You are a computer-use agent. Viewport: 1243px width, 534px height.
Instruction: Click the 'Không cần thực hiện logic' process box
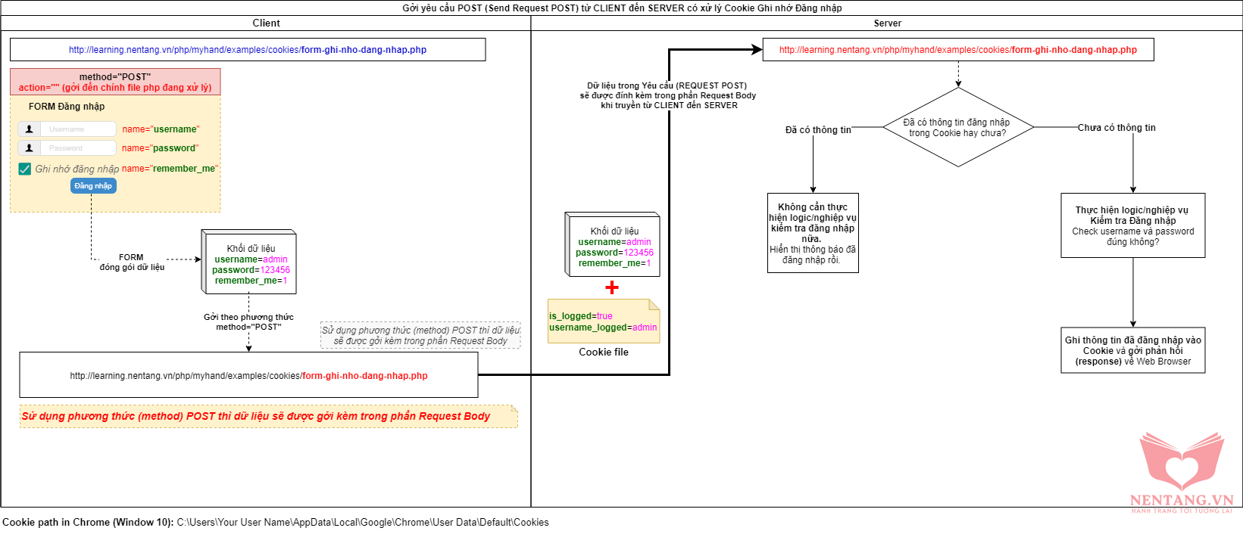pyautogui.click(x=813, y=233)
